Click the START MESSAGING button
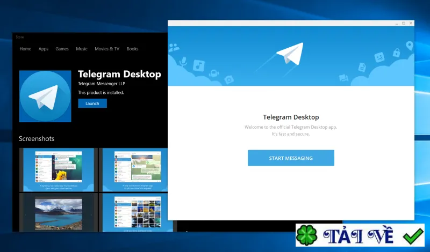430x252 pixels. 291,158
